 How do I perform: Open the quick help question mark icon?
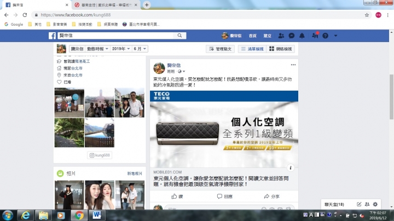click(x=325, y=36)
